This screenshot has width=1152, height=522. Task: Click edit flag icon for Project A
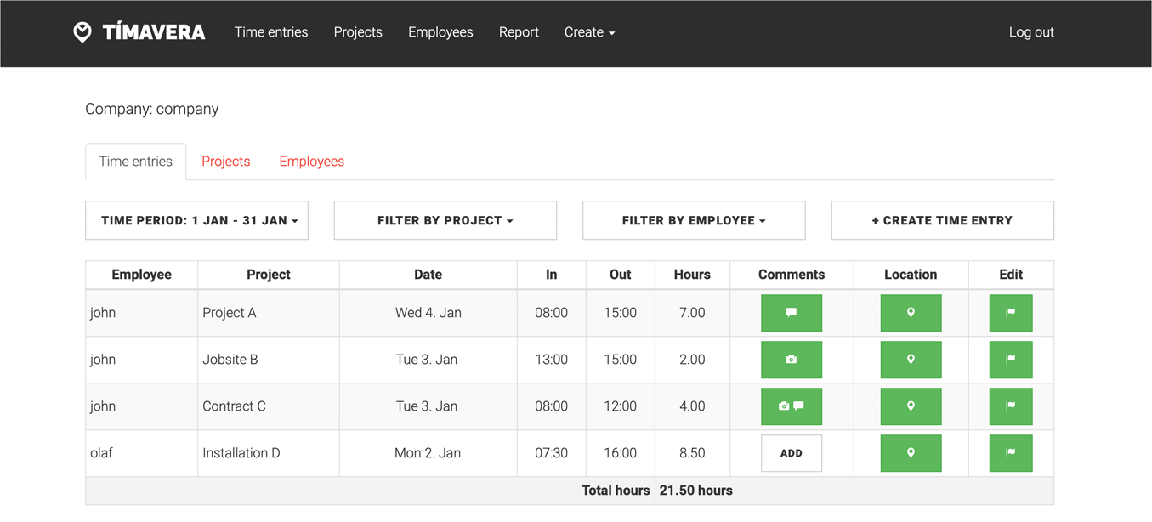1010,313
